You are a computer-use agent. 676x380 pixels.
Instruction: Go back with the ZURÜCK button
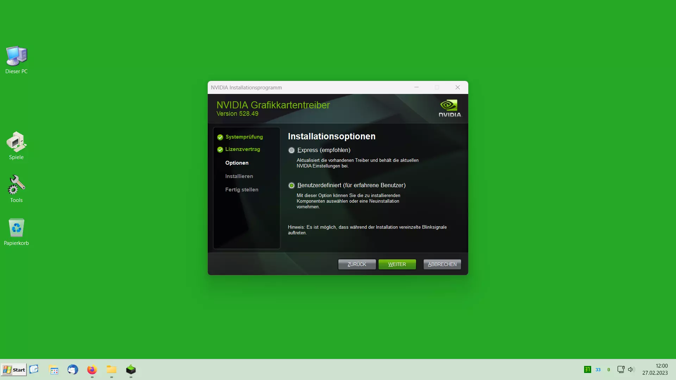tap(357, 264)
